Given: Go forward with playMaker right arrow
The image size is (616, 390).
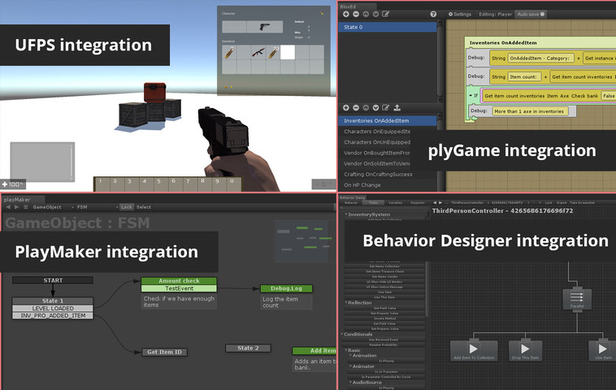Looking at the screenshot, I should [x=16, y=207].
